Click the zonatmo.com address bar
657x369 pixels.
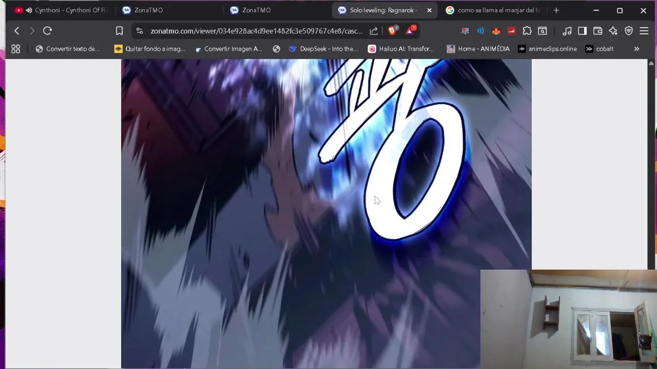(256, 31)
